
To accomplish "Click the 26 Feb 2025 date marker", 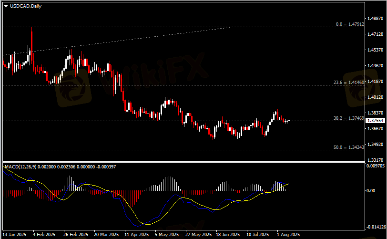I will 75,234.
